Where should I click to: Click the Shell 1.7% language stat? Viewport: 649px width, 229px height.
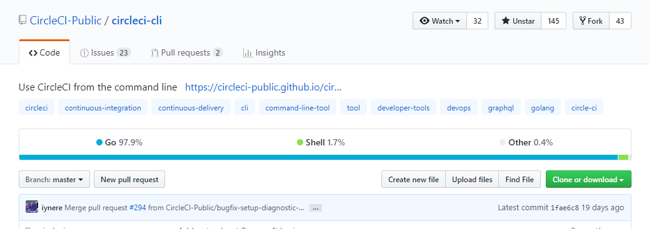click(x=321, y=143)
